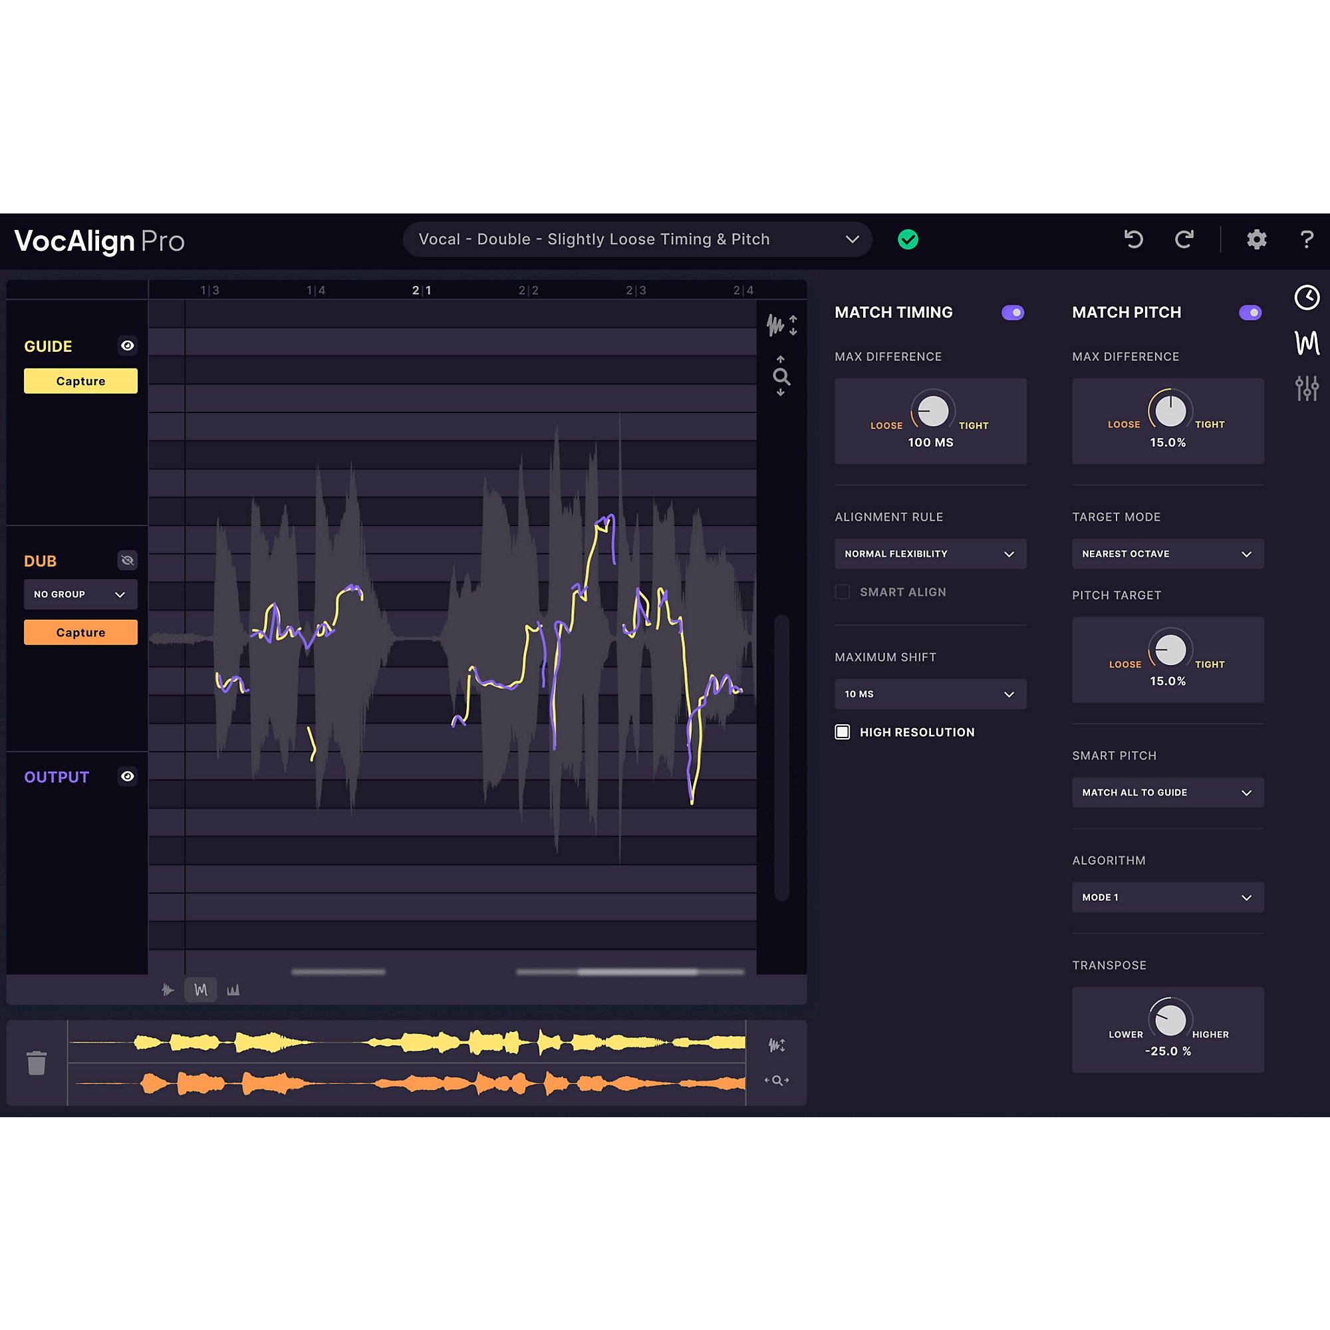Image resolution: width=1330 pixels, height=1330 pixels.
Task: Expand the Alignment Rule dropdown
Action: point(930,553)
